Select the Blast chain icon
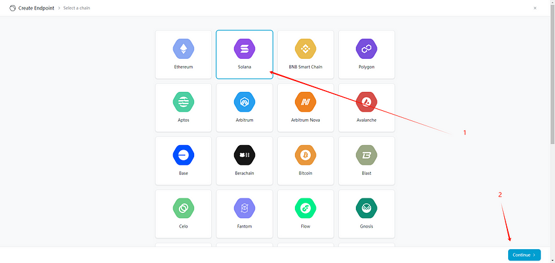This screenshot has height=263, width=555. tap(367, 155)
